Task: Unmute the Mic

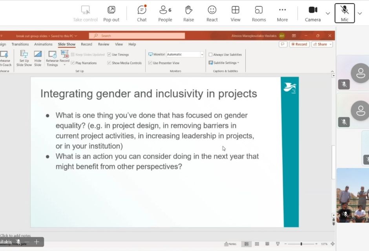Action: coord(344,13)
